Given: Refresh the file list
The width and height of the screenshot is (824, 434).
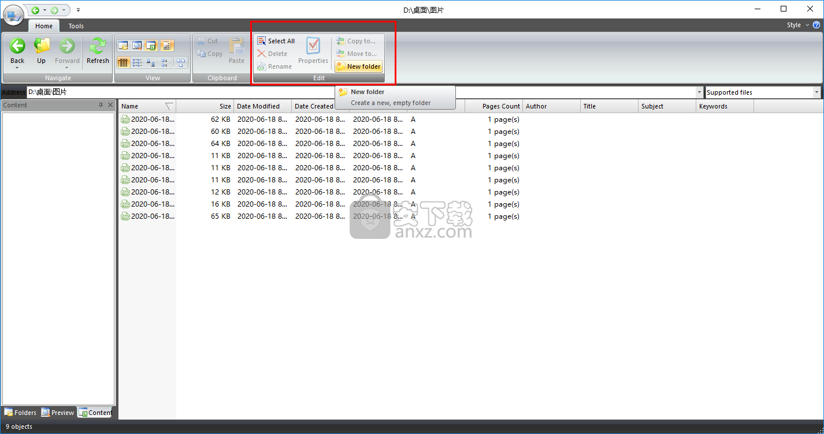Looking at the screenshot, I should pos(98,51).
